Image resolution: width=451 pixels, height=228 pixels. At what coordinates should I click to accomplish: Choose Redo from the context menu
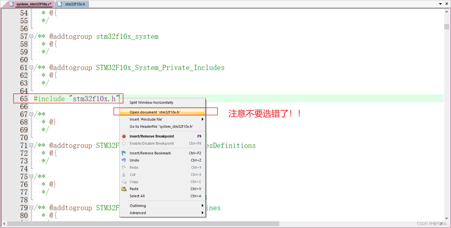(163, 167)
